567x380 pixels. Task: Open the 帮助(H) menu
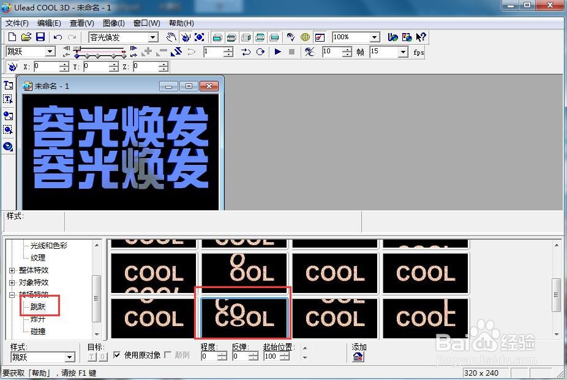pyautogui.click(x=181, y=23)
